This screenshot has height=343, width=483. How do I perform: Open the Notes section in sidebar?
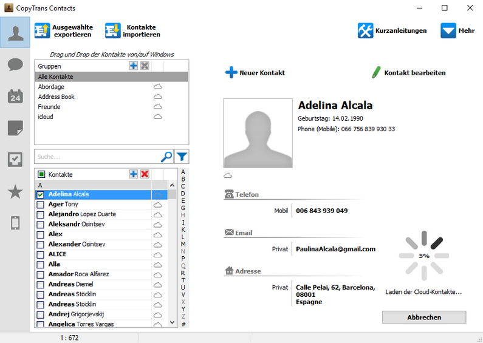coord(15,128)
